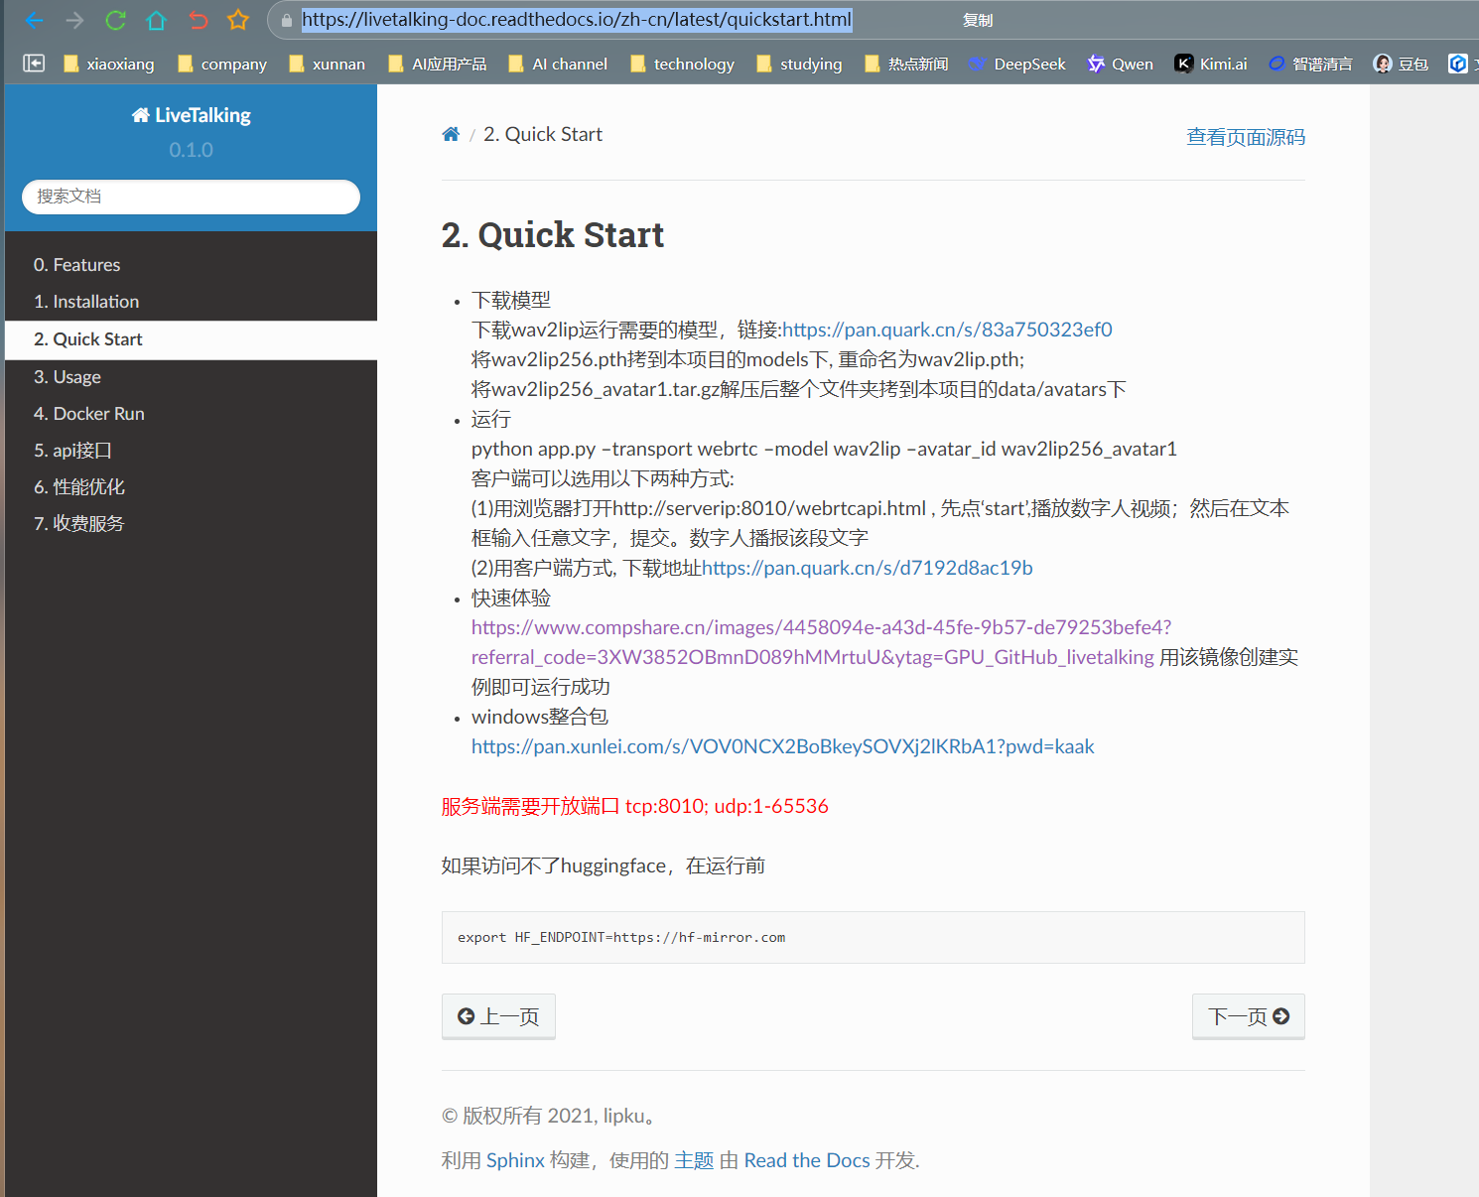Image resolution: width=1479 pixels, height=1197 pixels.
Task: Click the last partially visible bookmark icon
Action: (1458, 64)
